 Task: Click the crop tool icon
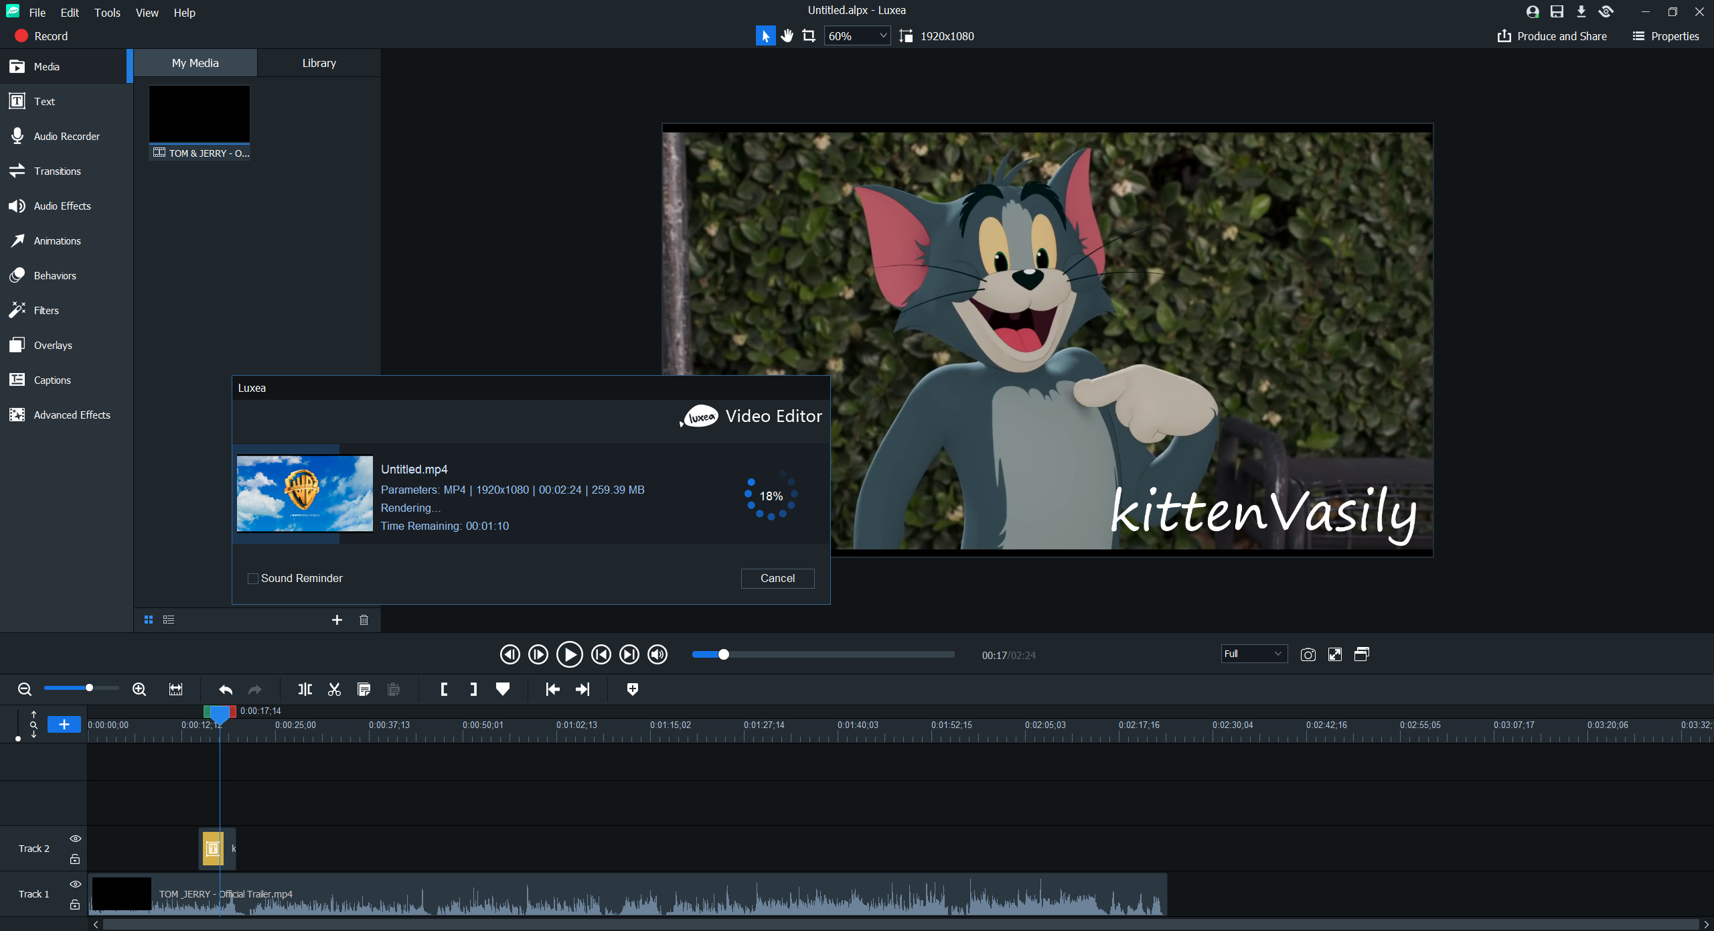(809, 36)
